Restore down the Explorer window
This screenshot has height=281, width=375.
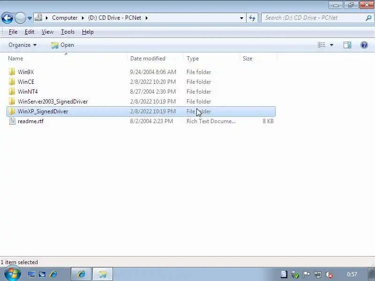[351, 5]
